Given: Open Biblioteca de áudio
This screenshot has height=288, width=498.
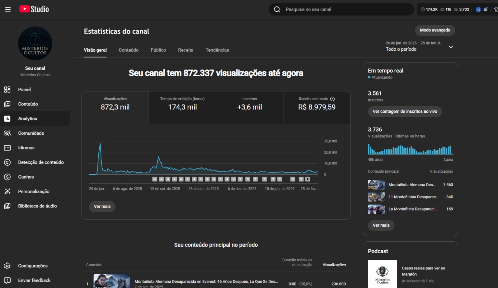Looking at the screenshot, I should point(37,206).
